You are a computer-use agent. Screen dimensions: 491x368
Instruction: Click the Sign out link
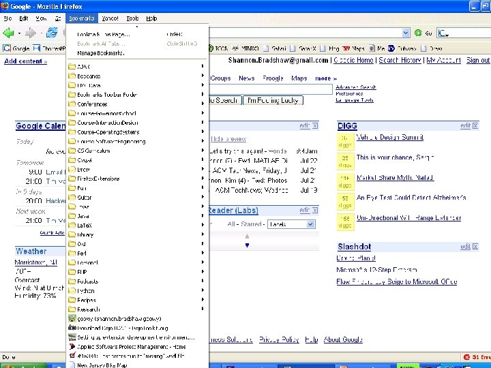[x=478, y=60]
